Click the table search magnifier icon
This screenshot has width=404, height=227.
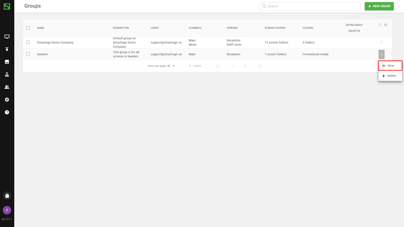coord(380,25)
